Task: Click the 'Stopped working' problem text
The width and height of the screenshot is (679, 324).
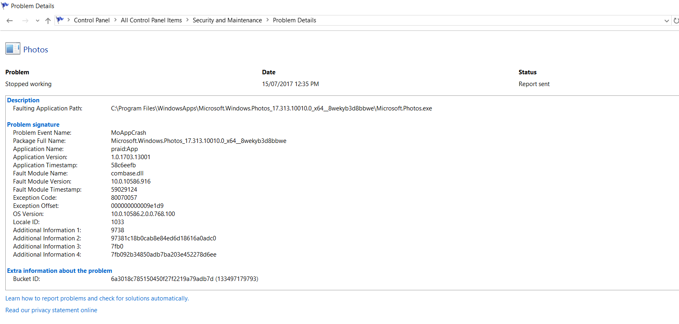Action: point(28,84)
